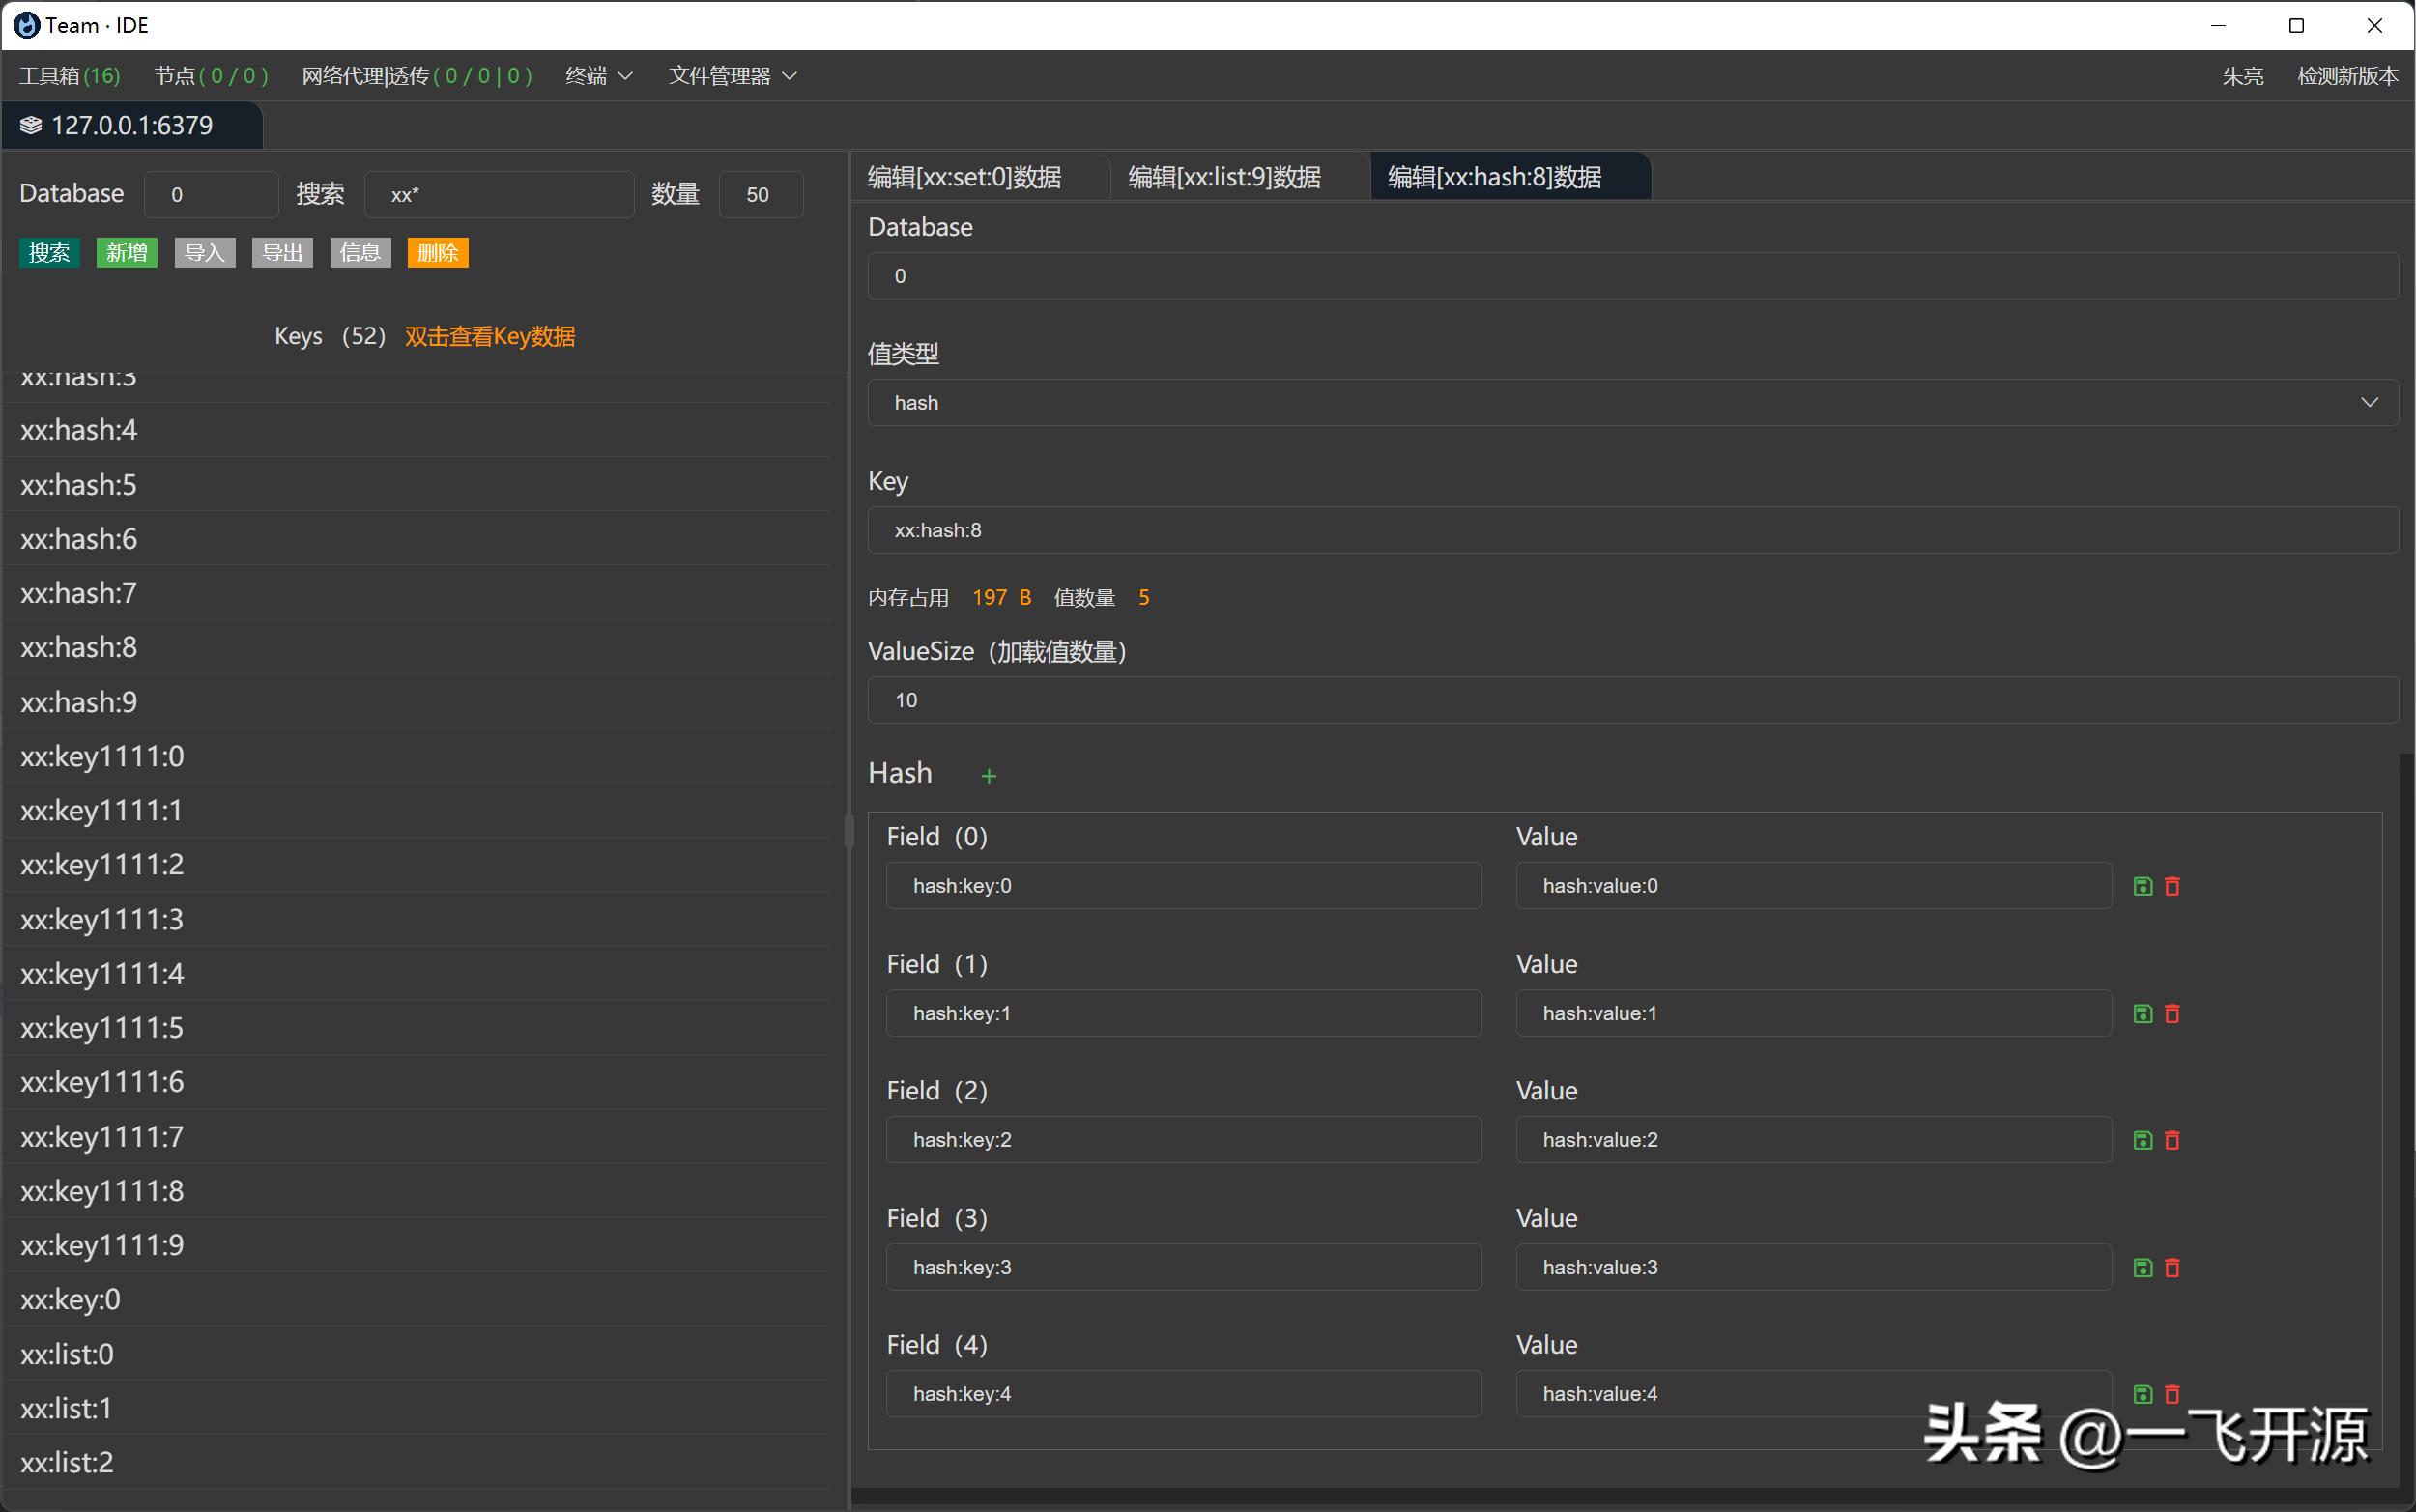The height and width of the screenshot is (1512, 2416).
Task: Expand the 终端 menu
Action: [x=598, y=76]
